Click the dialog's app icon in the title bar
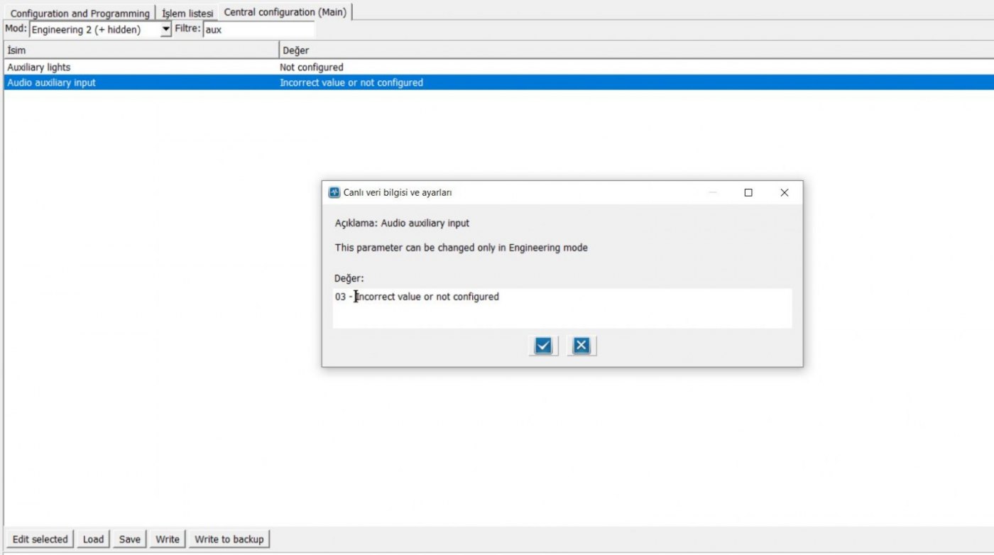Viewport: 994px width, 555px height. 334,192
